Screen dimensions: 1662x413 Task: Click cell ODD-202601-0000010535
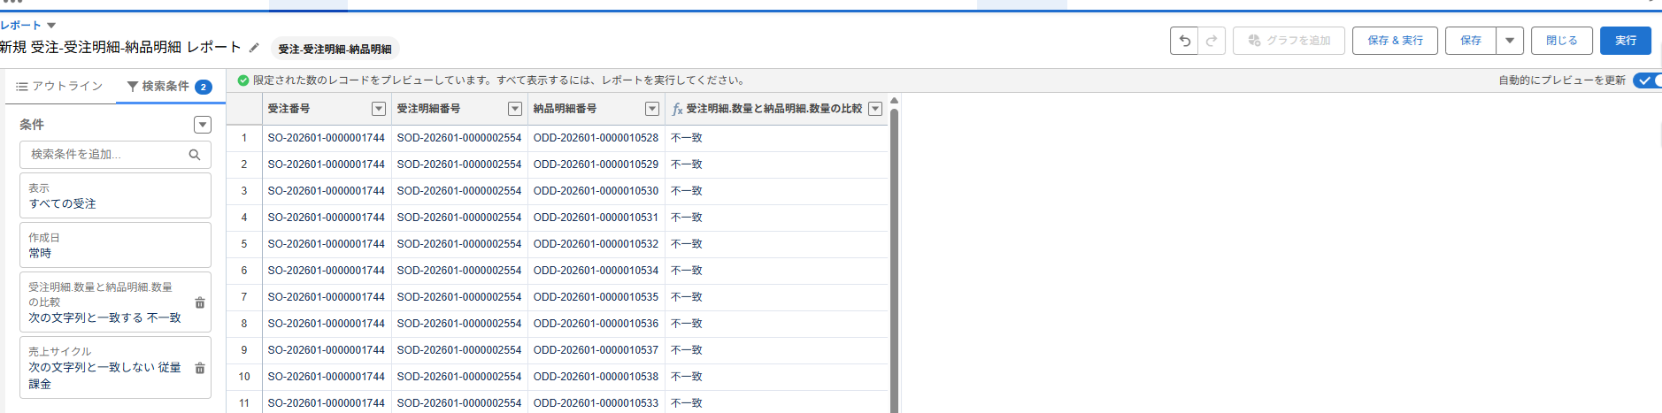pyautogui.click(x=596, y=297)
